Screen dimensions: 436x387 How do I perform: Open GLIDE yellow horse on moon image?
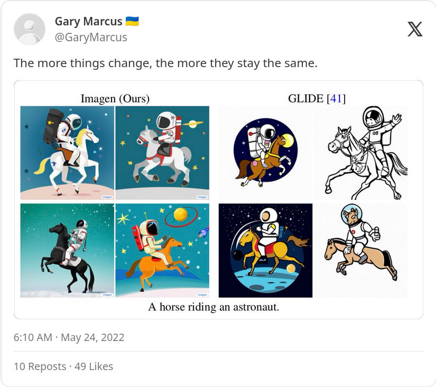(265, 251)
